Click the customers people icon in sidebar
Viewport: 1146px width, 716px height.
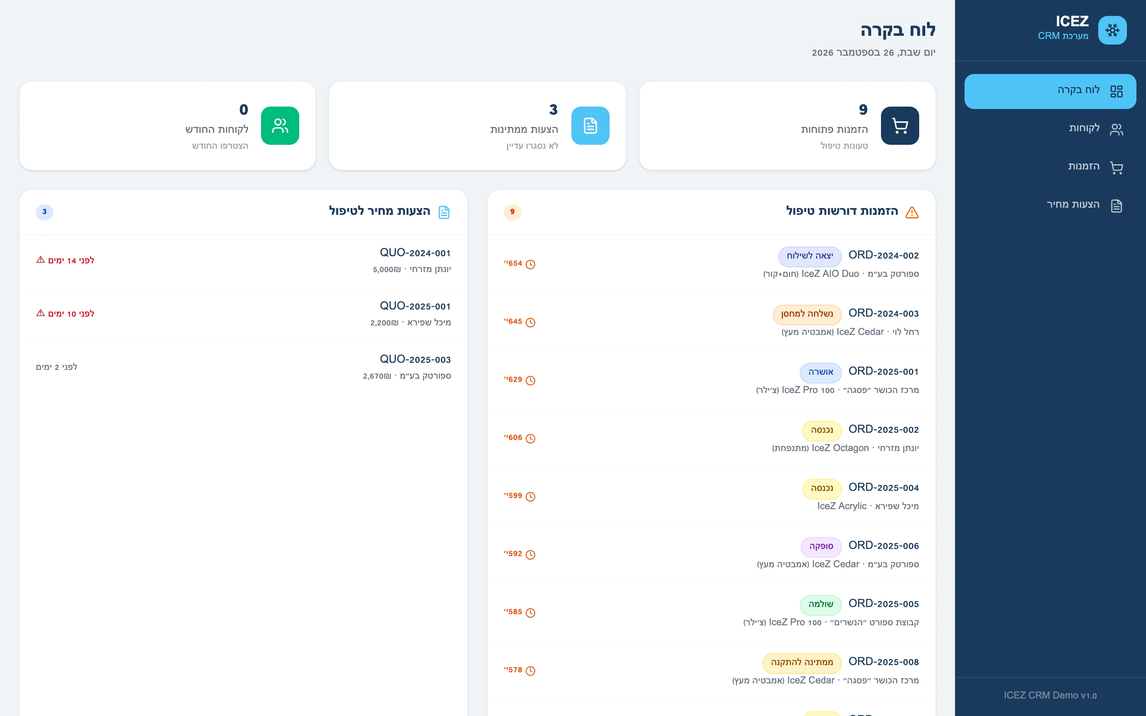coord(1116,129)
